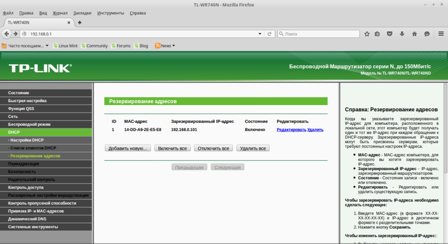Open the Правка menu
This screenshot has width=448, height=244.
pos(26,13)
